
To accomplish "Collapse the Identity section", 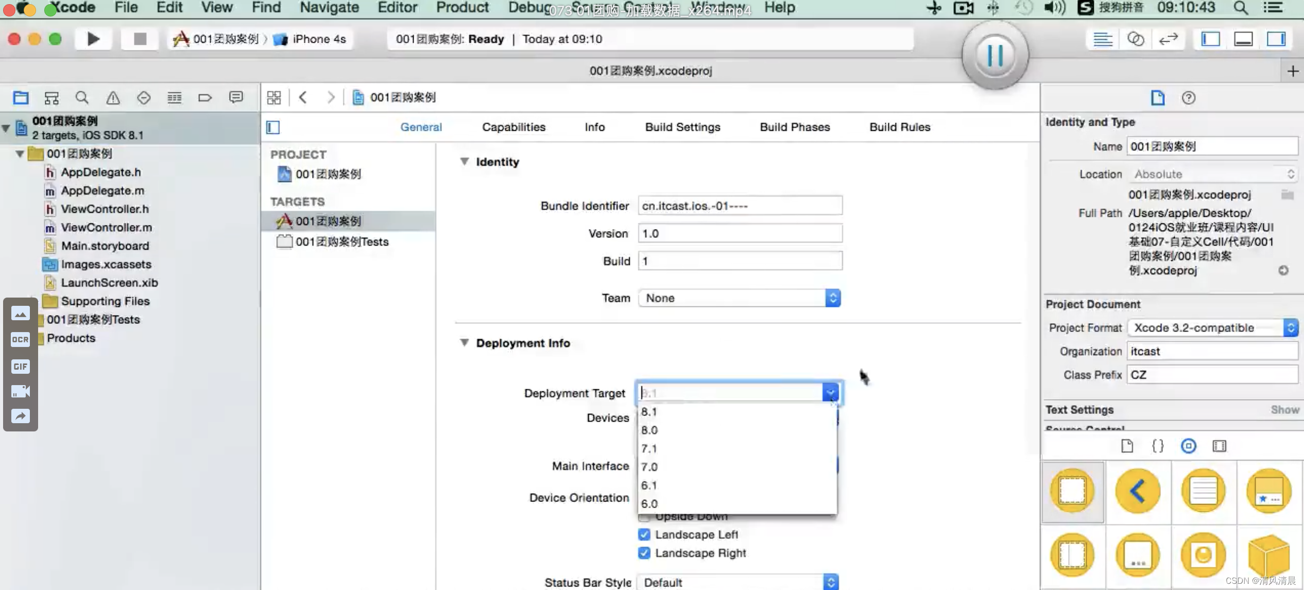I will pyautogui.click(x=464, y=162).
